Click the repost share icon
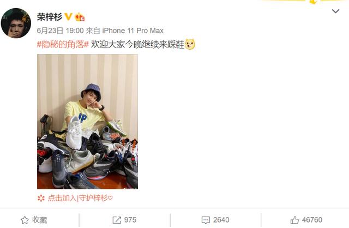The width and height of the screenshot is (349, 228). coord(117,220)
